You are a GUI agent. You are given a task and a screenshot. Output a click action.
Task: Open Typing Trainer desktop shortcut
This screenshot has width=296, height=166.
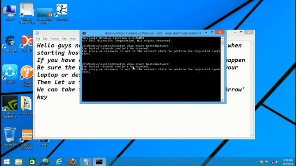point(27,76)
